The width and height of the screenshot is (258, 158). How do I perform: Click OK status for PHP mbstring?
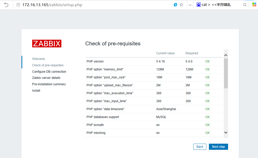[x=207, y=133]
